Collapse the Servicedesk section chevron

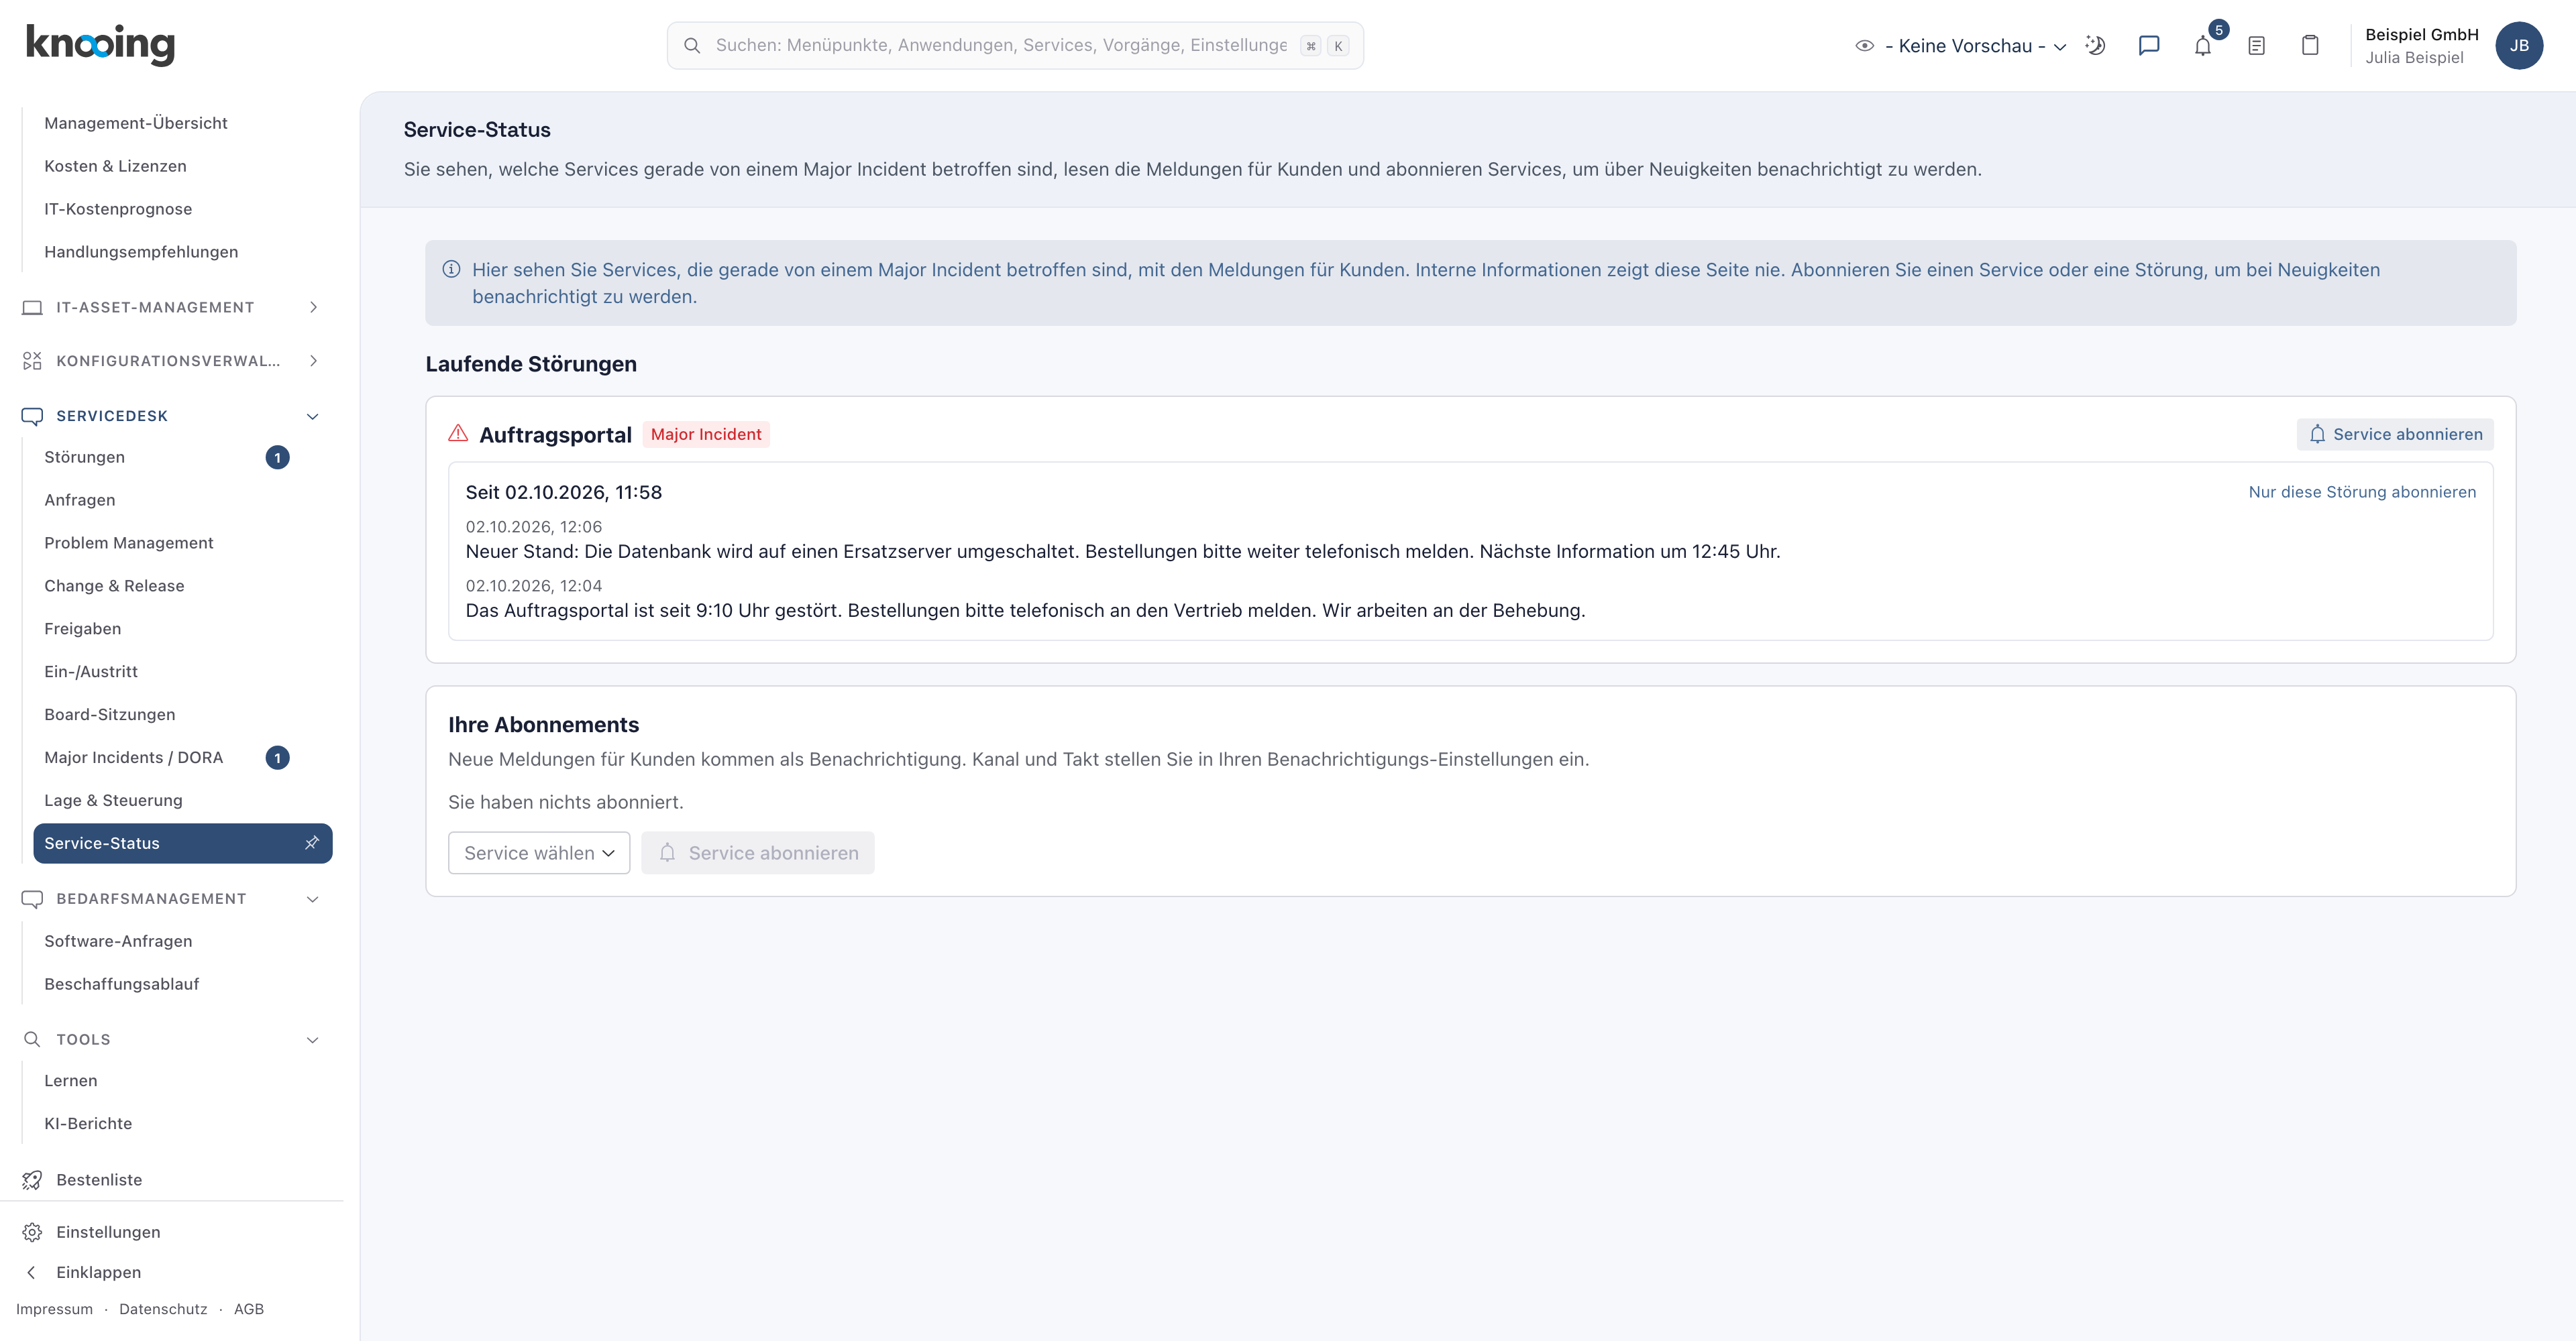coord(313,416)
